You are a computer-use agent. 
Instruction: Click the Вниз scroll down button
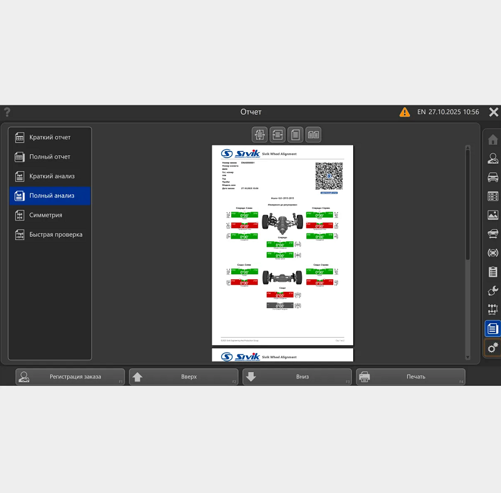[x=297, y=377]
